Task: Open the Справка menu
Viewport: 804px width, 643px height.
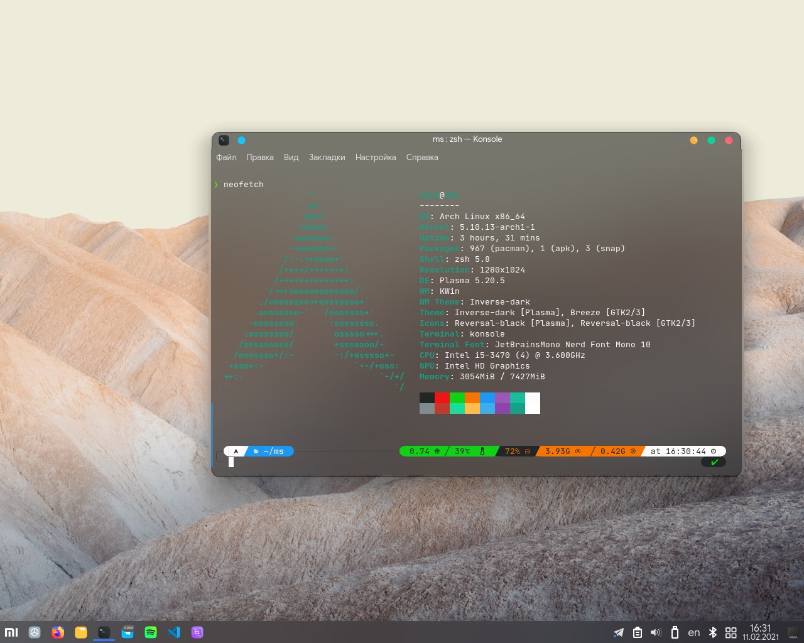Action: pos(422,157)
